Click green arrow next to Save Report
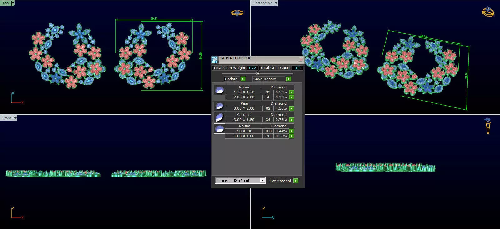The image size is (500, 229). point(289,79)
